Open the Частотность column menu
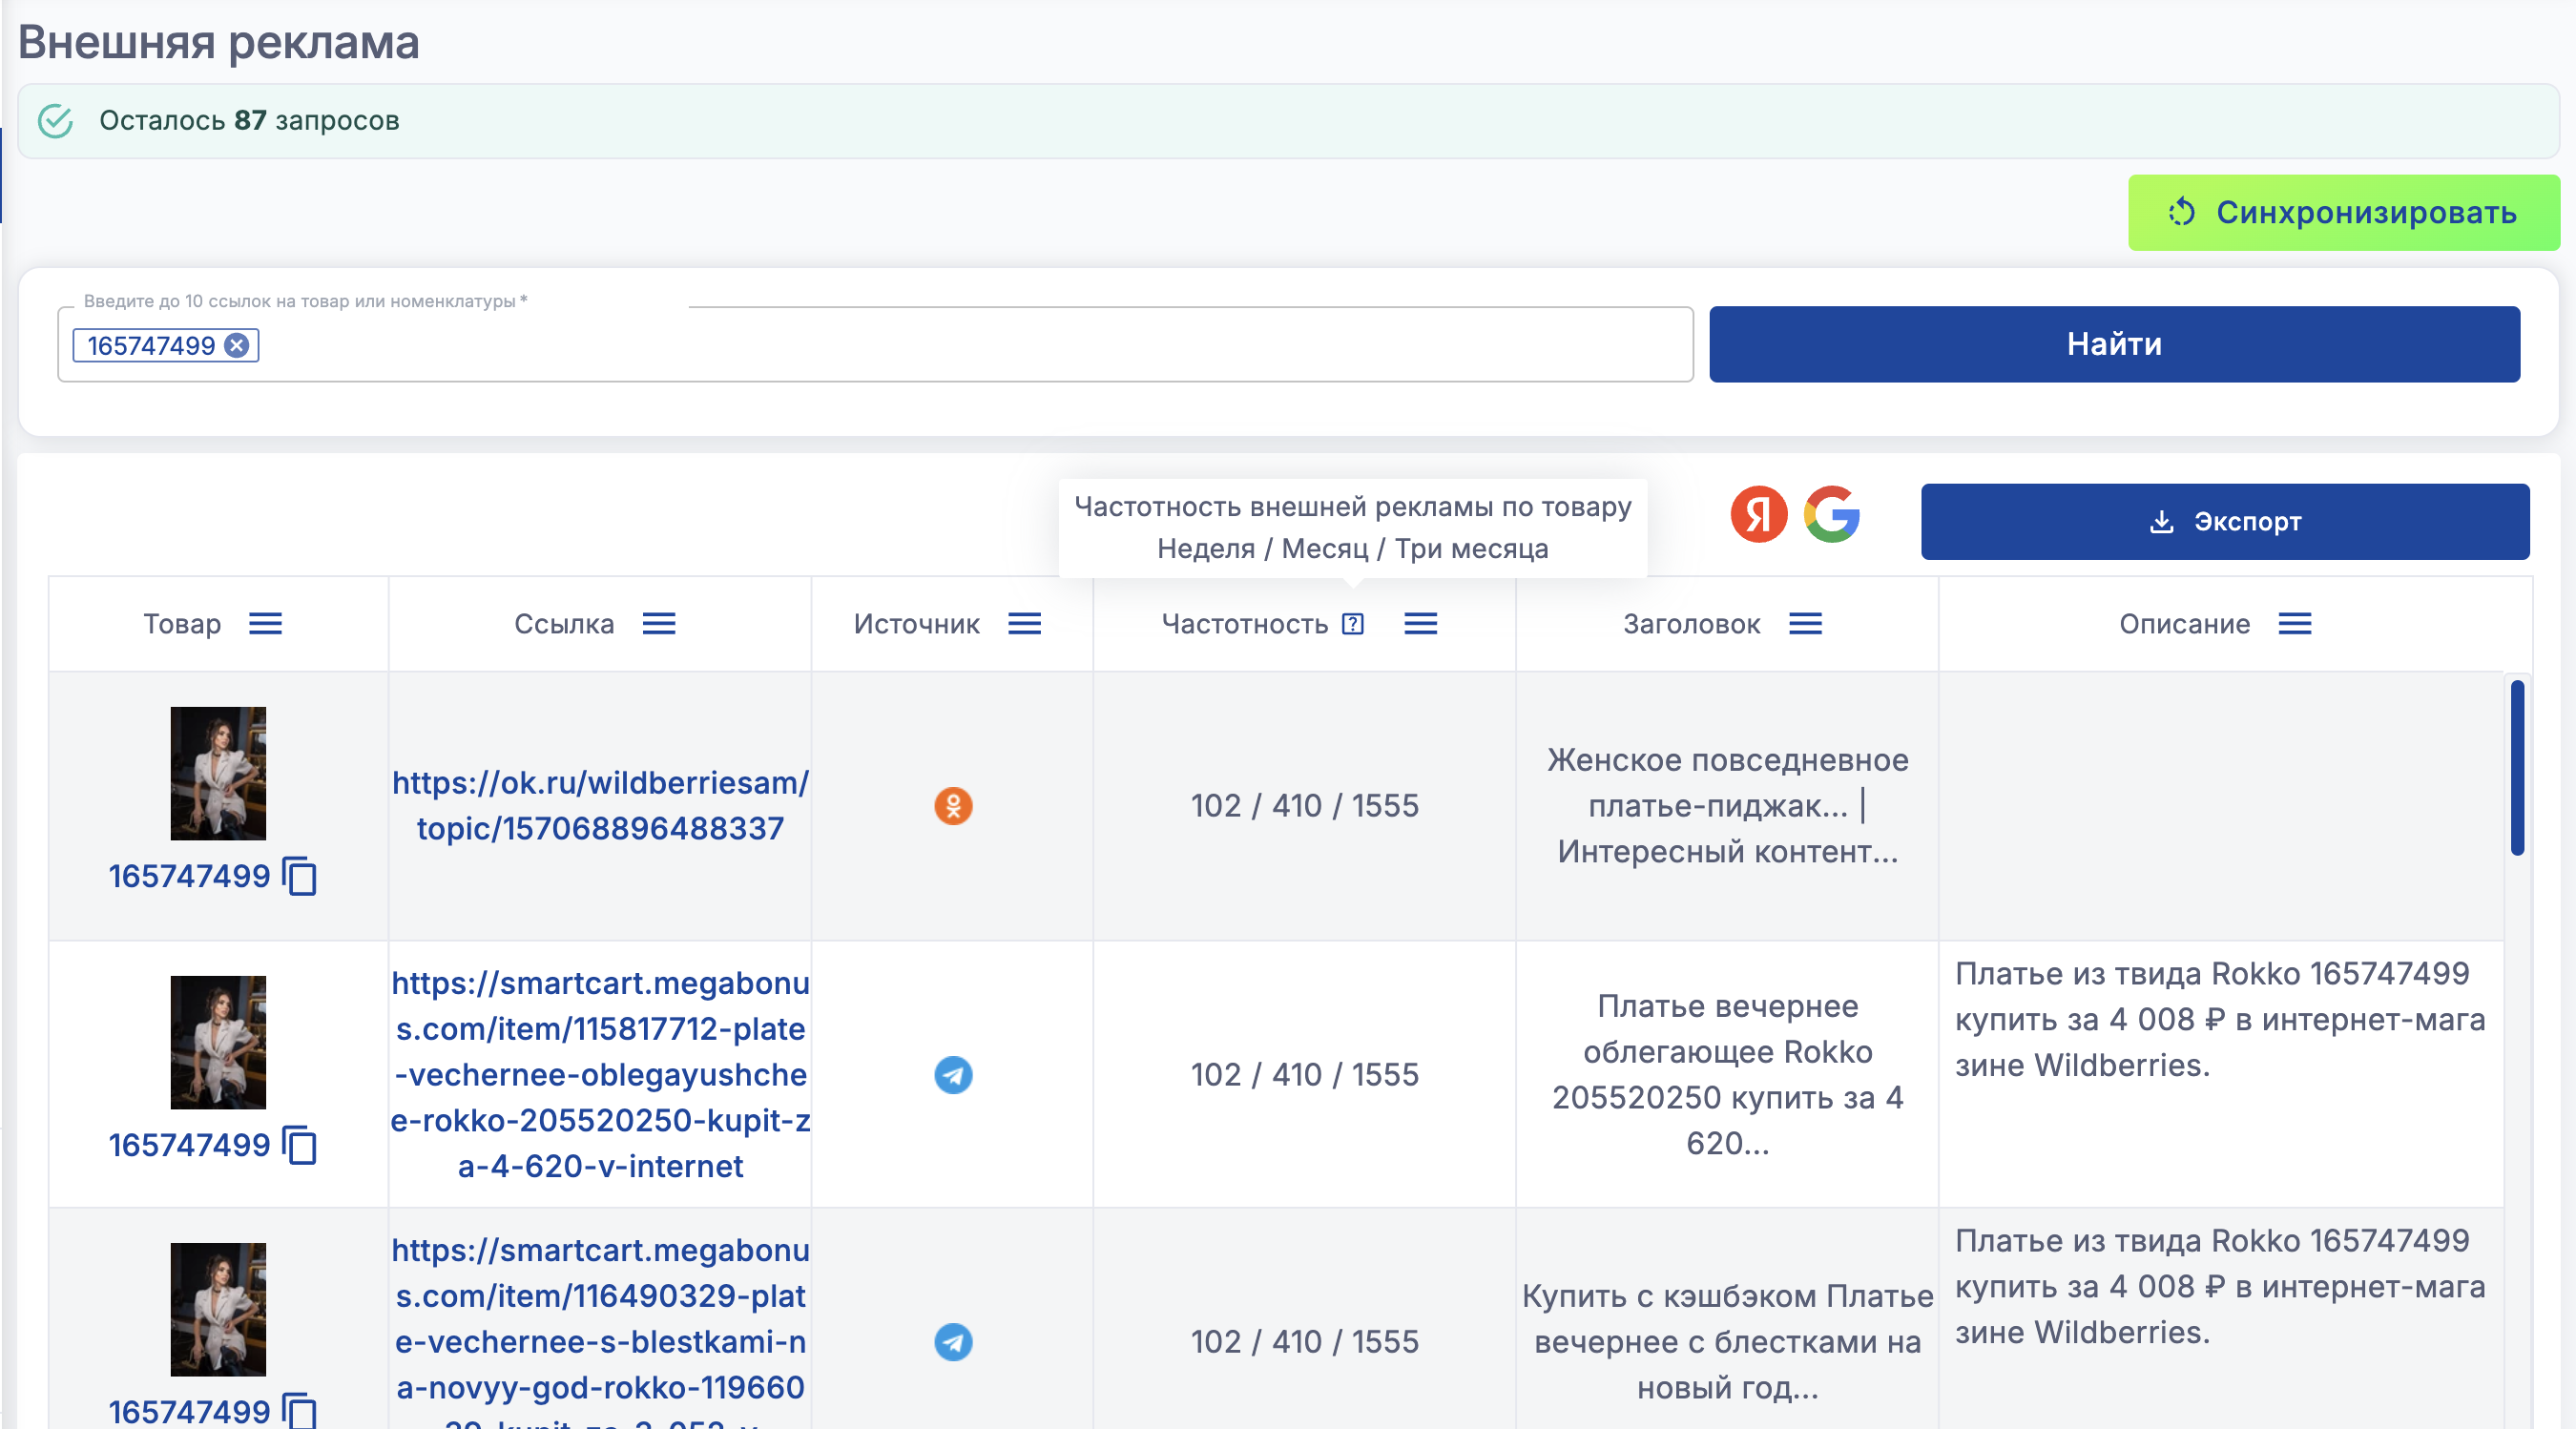Image resolution: width=2576 pixels, height=1429 pixels. coord(1420,624)
